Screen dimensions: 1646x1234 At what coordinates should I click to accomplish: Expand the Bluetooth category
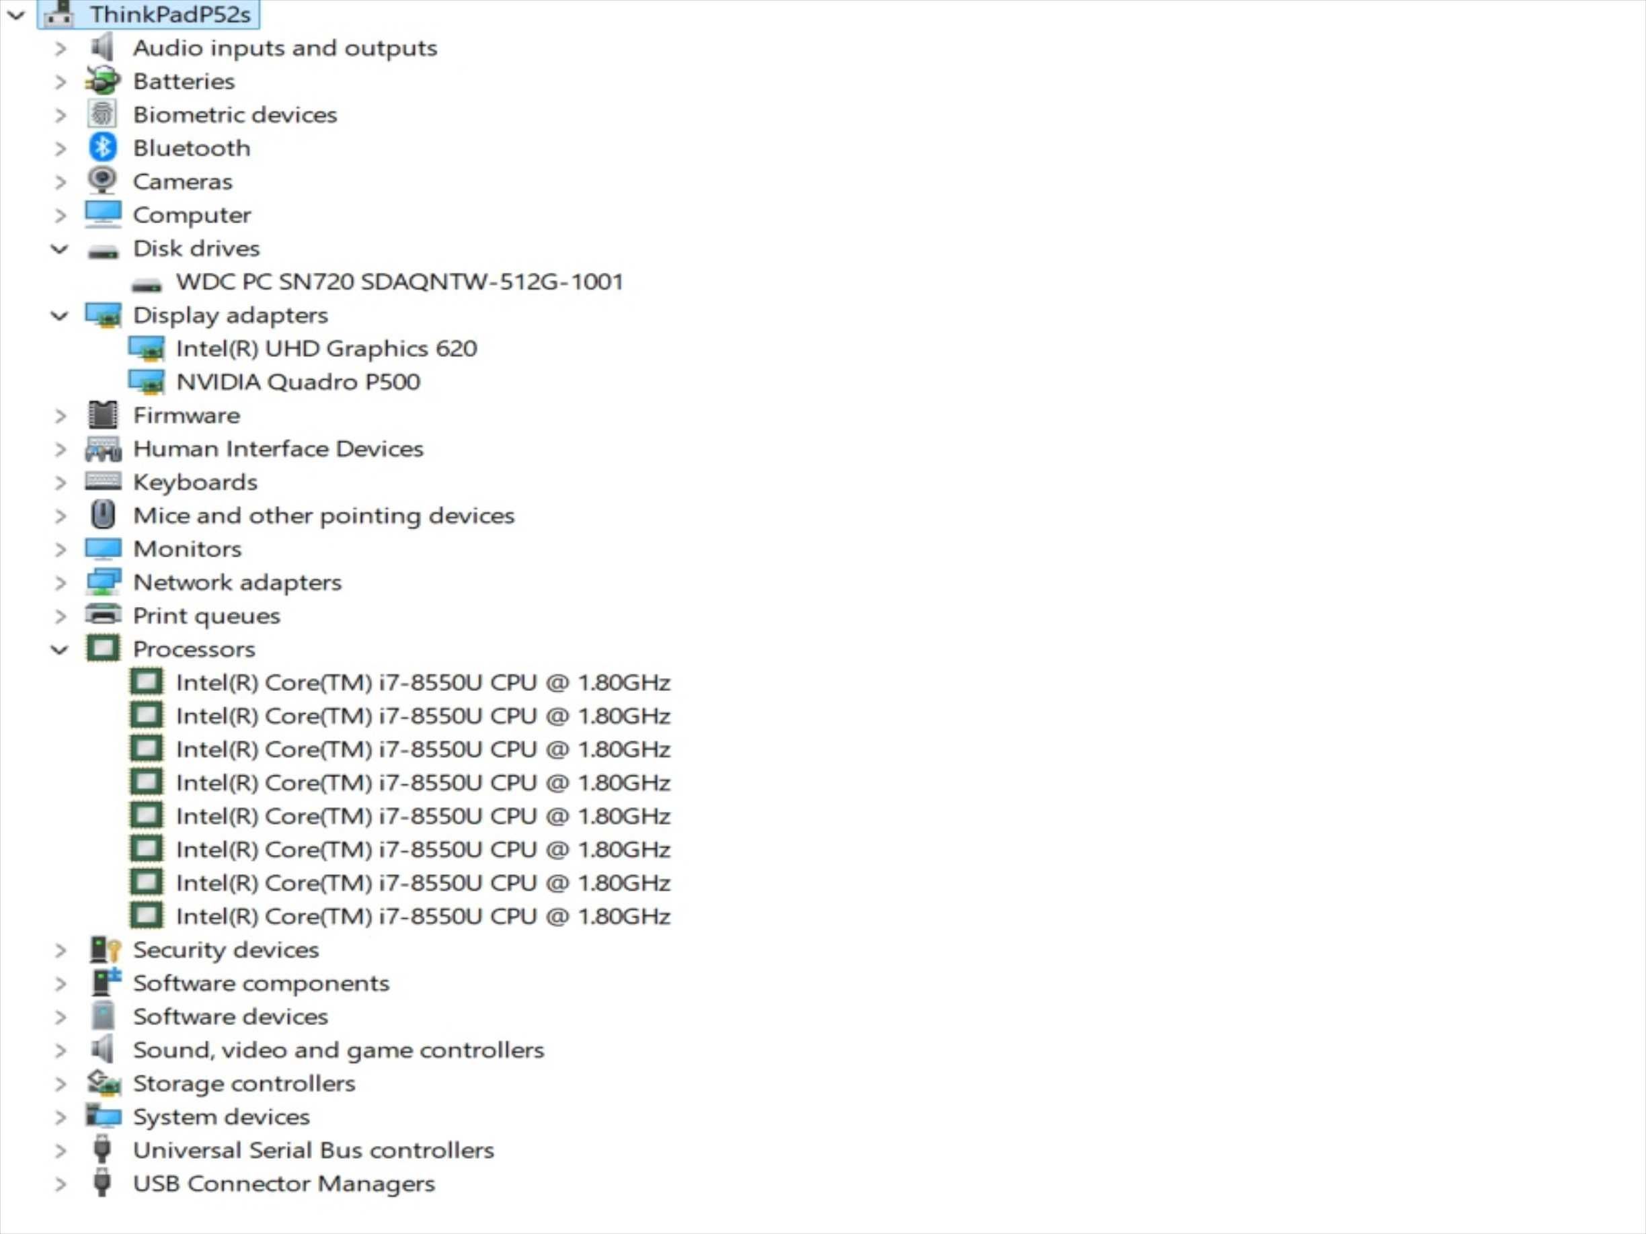(x=61, y=149)
